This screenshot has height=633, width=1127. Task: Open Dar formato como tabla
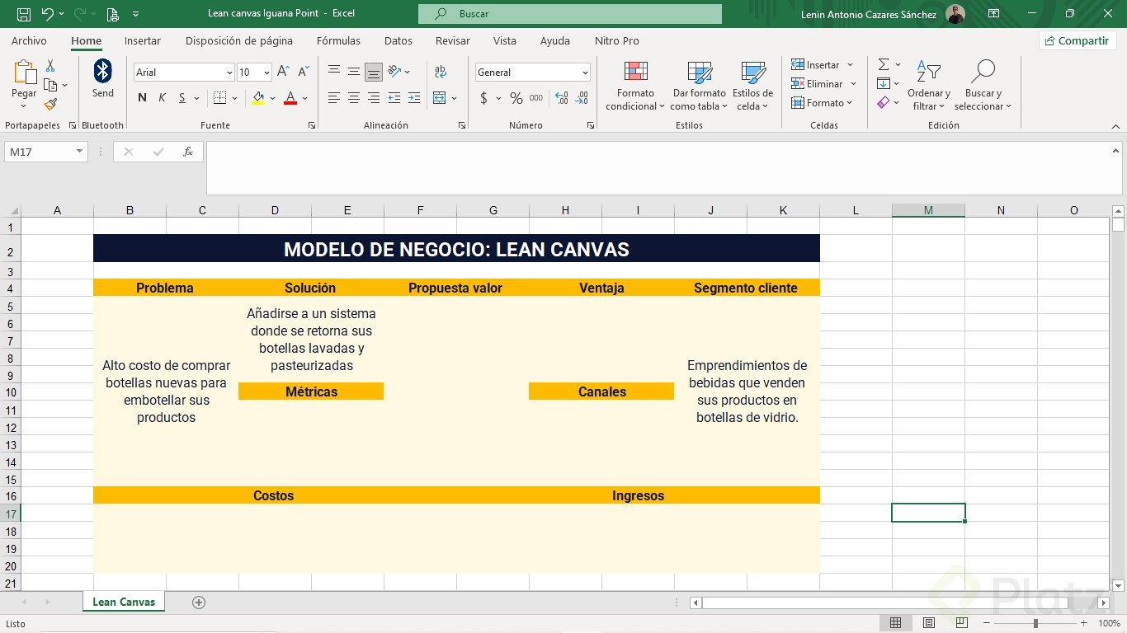point(700,86)
